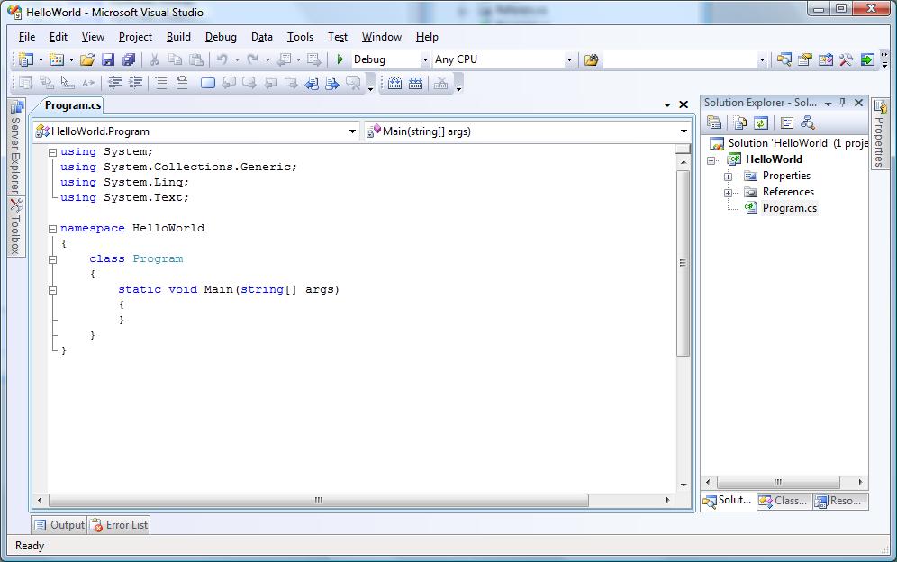897x562 pixels.
Task: Open the Tools menu
Action: point(300,37)
